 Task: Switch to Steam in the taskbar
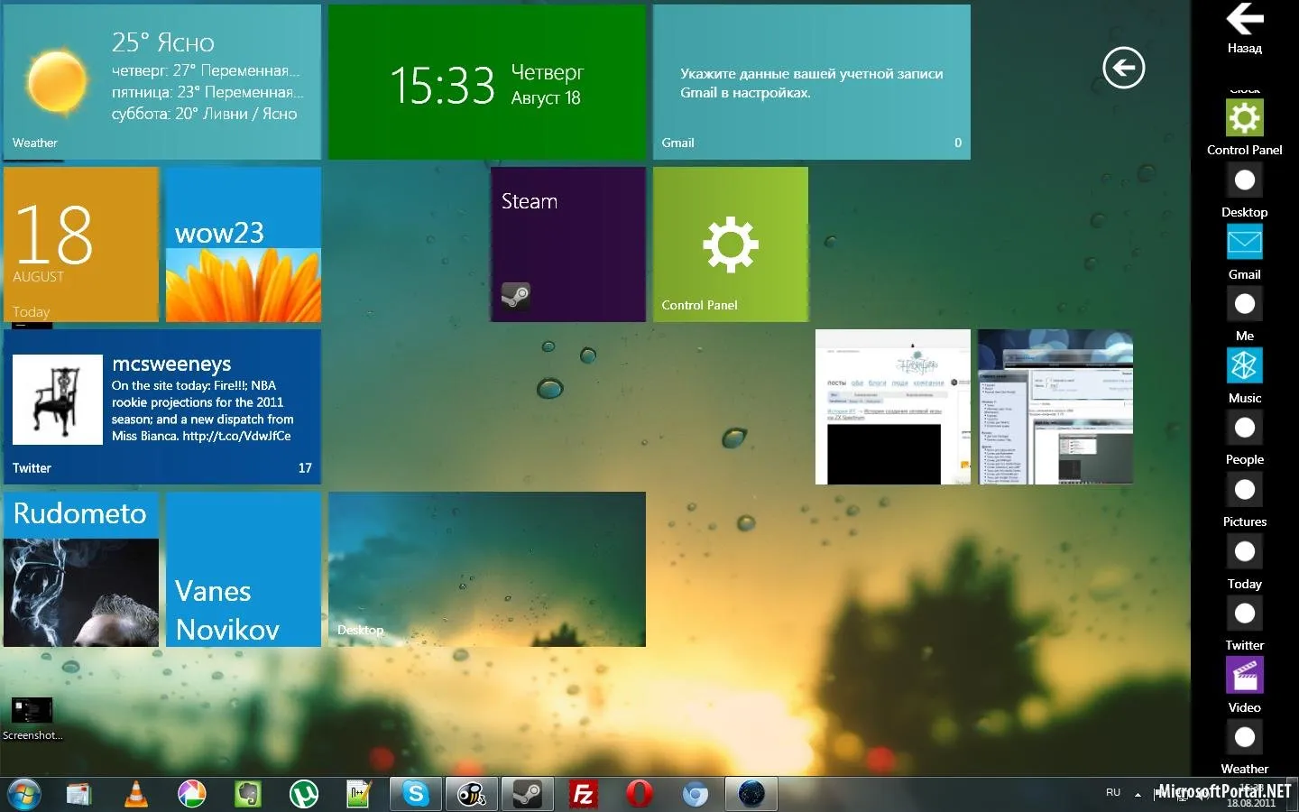click(x=528, y=794)
